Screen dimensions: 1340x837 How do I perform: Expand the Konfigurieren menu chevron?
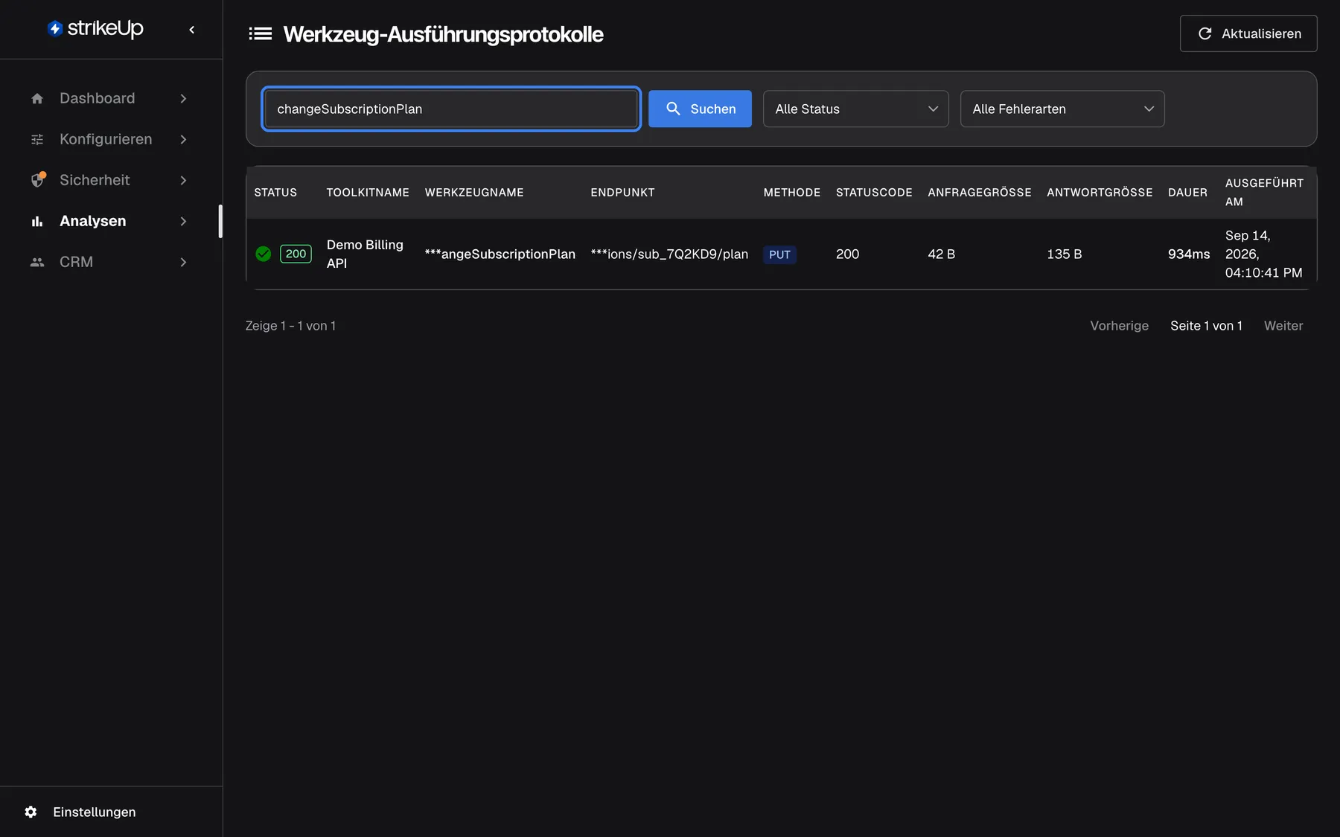pos(183,139)
